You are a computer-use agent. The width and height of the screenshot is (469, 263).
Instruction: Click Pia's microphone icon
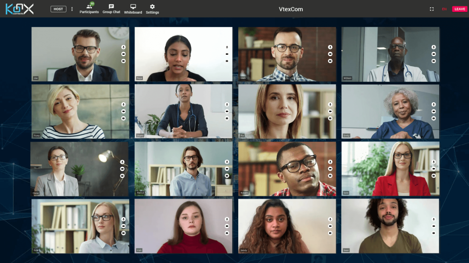pos(330,105)
